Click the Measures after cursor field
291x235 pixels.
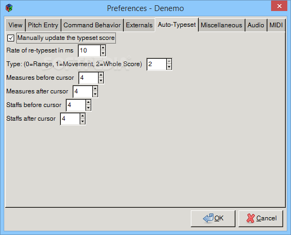pos(83,91)
